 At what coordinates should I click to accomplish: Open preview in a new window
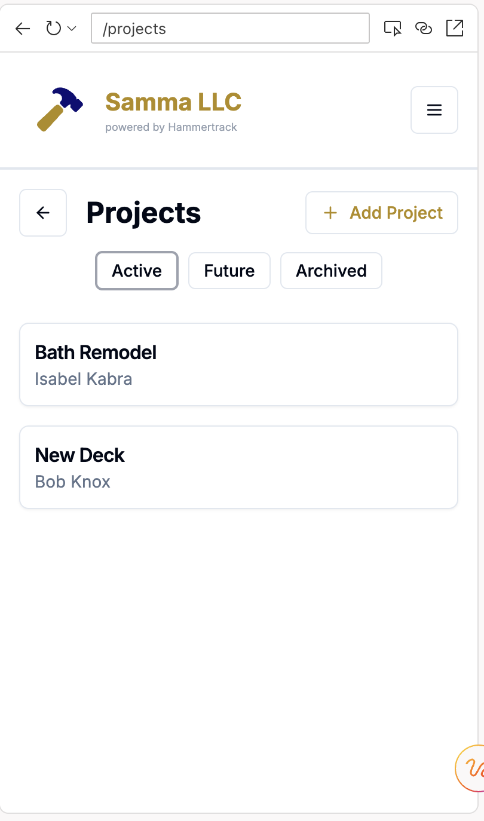pyautogui.click(x=455, y=29)
